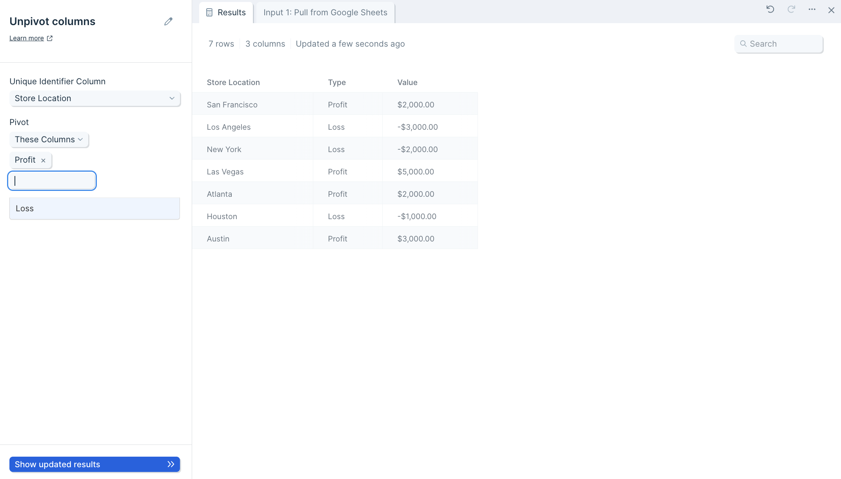841x479 pixels.
Task: Click the Value column header
Action: tap(407, 82)
